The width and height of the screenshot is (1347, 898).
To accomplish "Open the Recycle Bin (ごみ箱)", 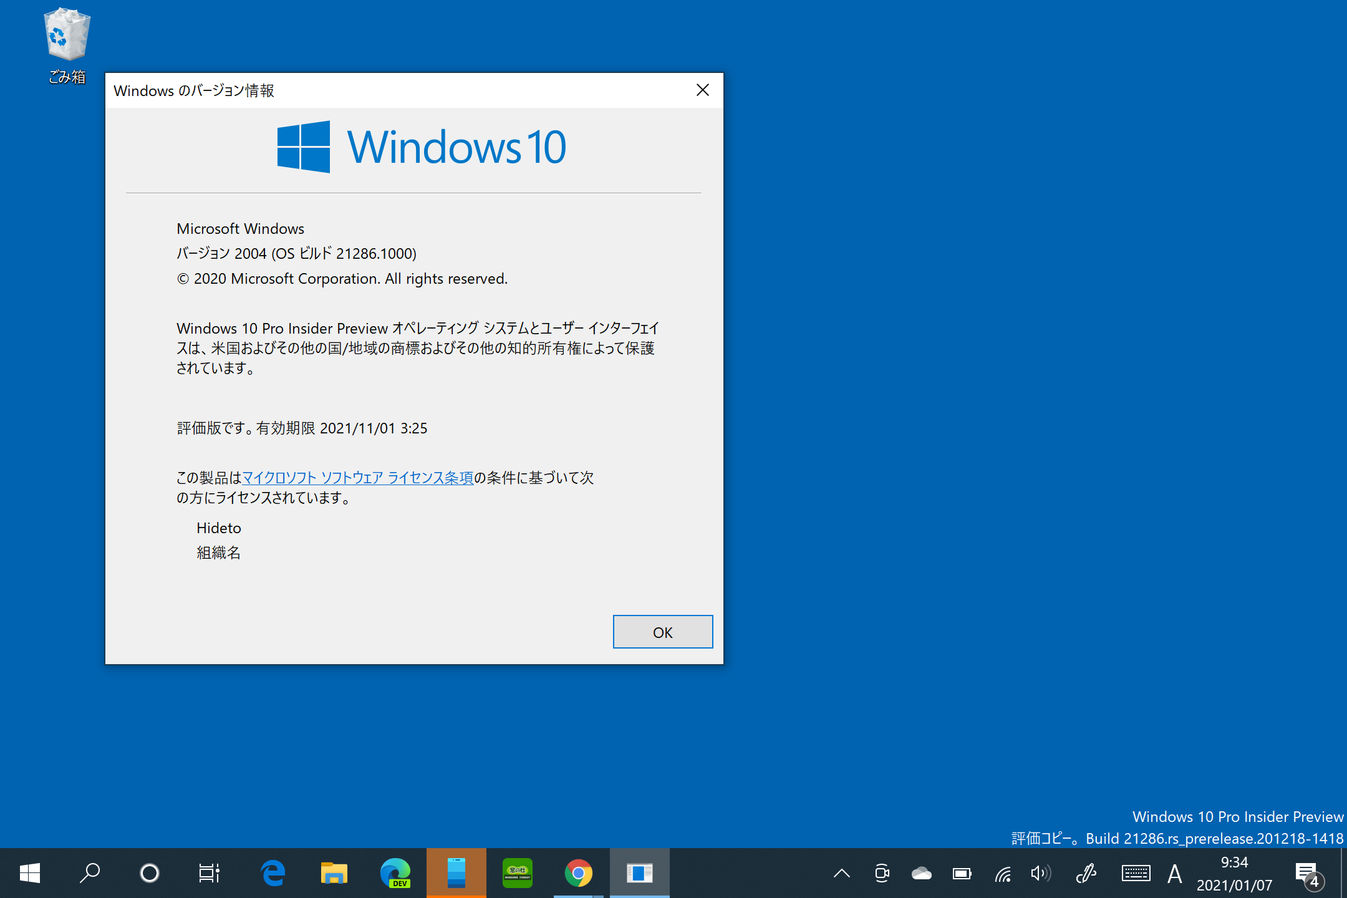I will 65,34.
